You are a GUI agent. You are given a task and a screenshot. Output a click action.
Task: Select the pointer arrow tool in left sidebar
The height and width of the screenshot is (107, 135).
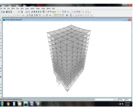click(x=1, y=20)
